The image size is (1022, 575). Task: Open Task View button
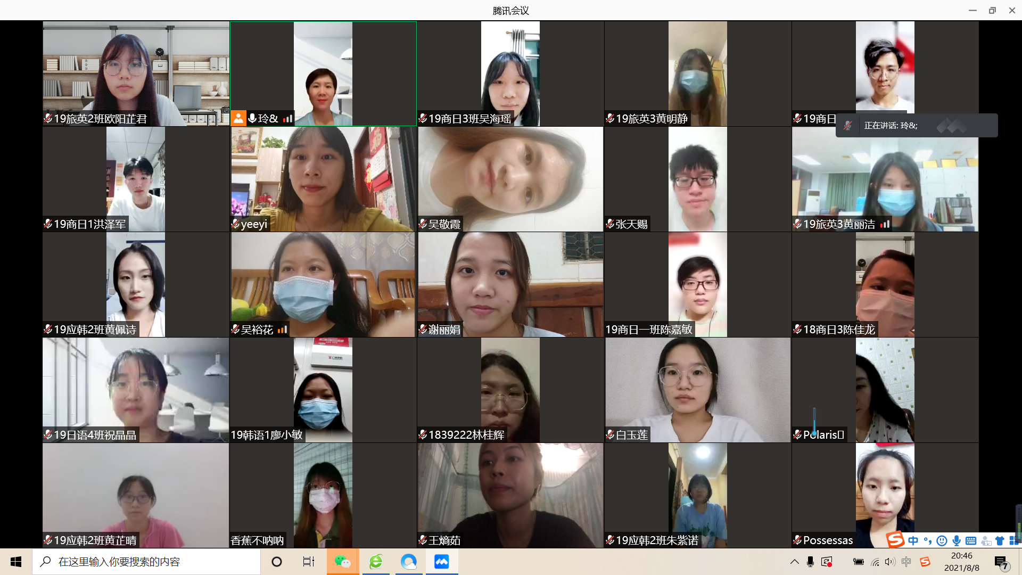[x=309, y=562]
